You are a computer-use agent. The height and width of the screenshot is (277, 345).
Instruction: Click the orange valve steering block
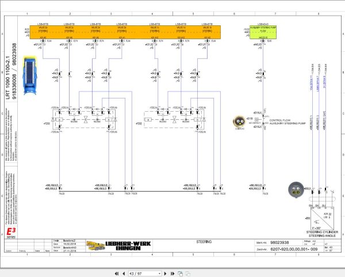[125, 32]
